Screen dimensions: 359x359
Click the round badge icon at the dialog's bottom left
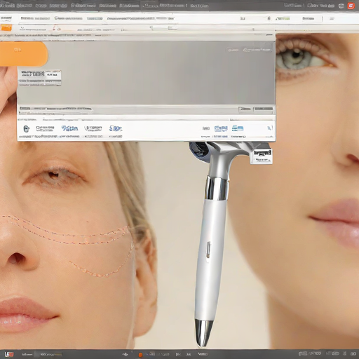coord(27,128)
